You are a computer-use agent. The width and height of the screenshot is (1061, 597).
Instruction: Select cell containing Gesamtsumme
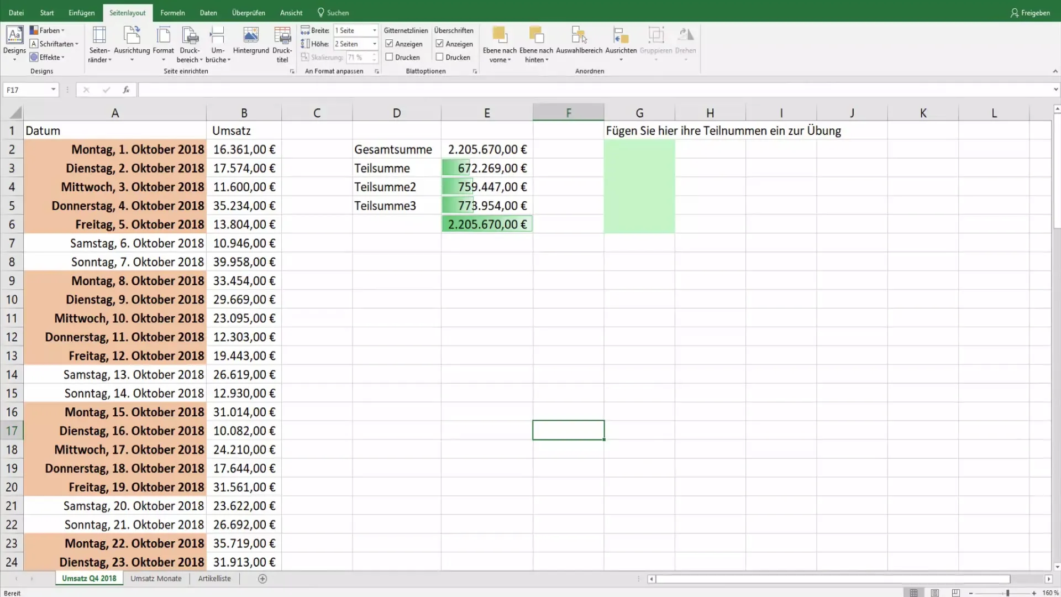tap(396, 149)
